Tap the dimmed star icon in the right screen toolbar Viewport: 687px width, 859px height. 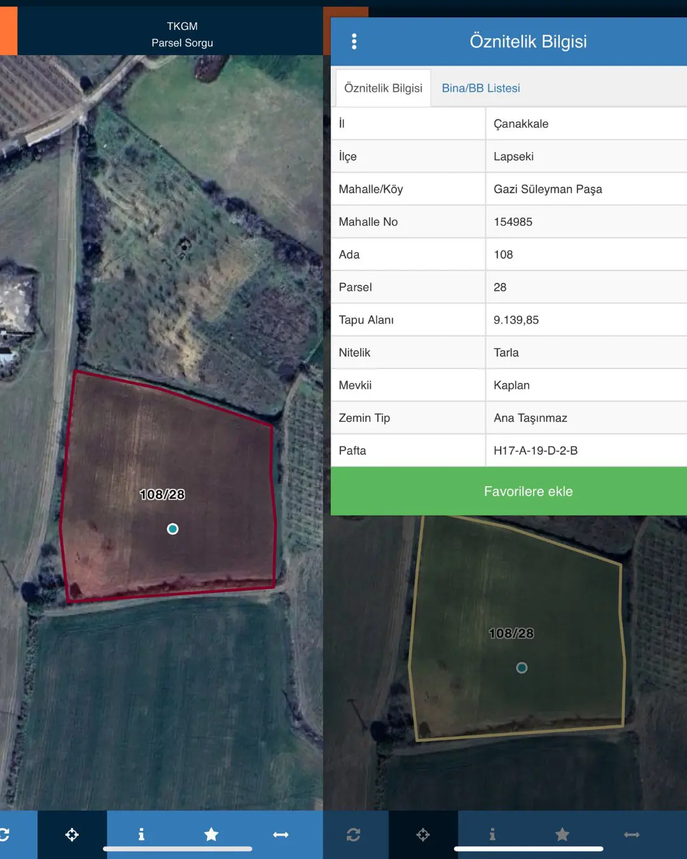click(562, 834)
